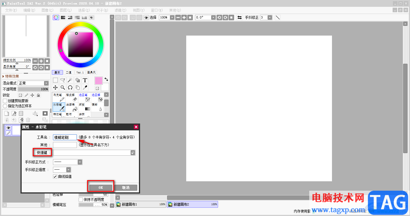Viewport: 410px width, 216px height.
Task: Open the 滤镜(T) menu
Action: coord(120,10)
